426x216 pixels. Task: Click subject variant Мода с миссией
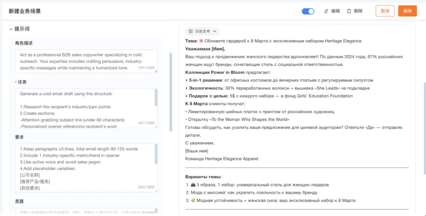pyautogui.click(x=252, y=193)
